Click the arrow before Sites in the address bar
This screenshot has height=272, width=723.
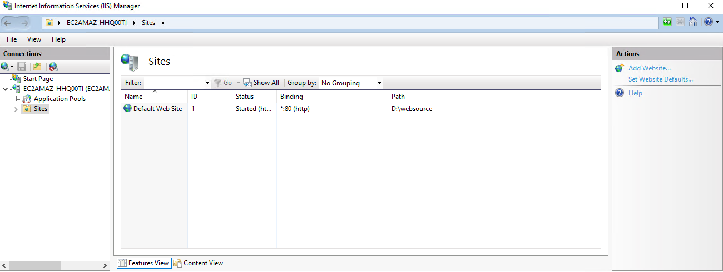(x=135, y=23)
